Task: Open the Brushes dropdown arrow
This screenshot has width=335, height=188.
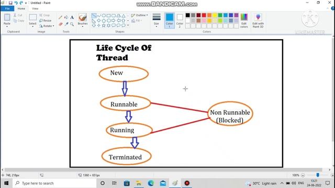Action: coord(83,27)
